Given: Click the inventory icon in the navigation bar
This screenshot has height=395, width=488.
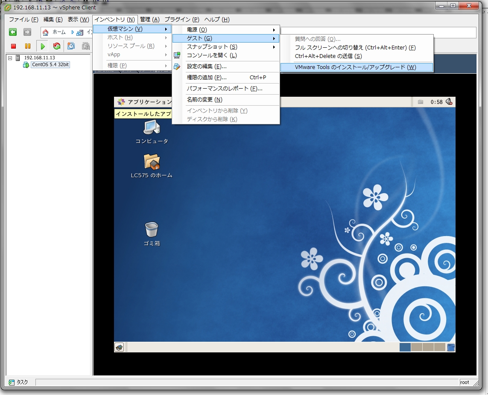Looking at the screenshot, I should (x=80, y=32).
